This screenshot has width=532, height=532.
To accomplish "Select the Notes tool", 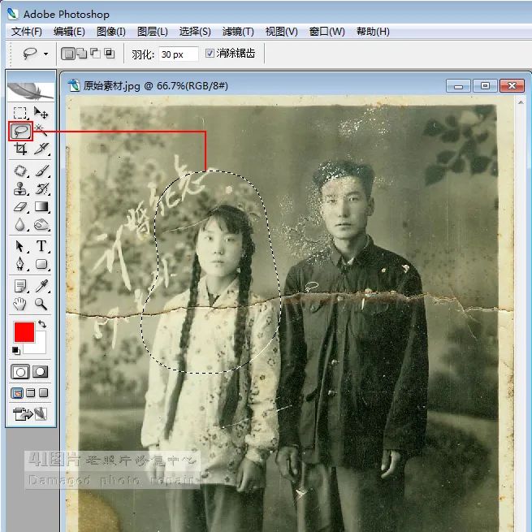I will click(20, 286).
